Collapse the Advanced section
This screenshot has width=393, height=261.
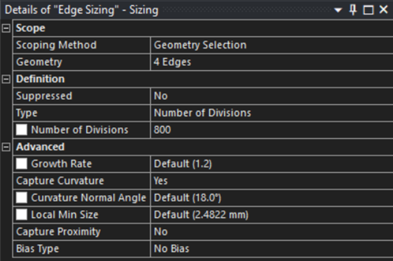(6, 147)
